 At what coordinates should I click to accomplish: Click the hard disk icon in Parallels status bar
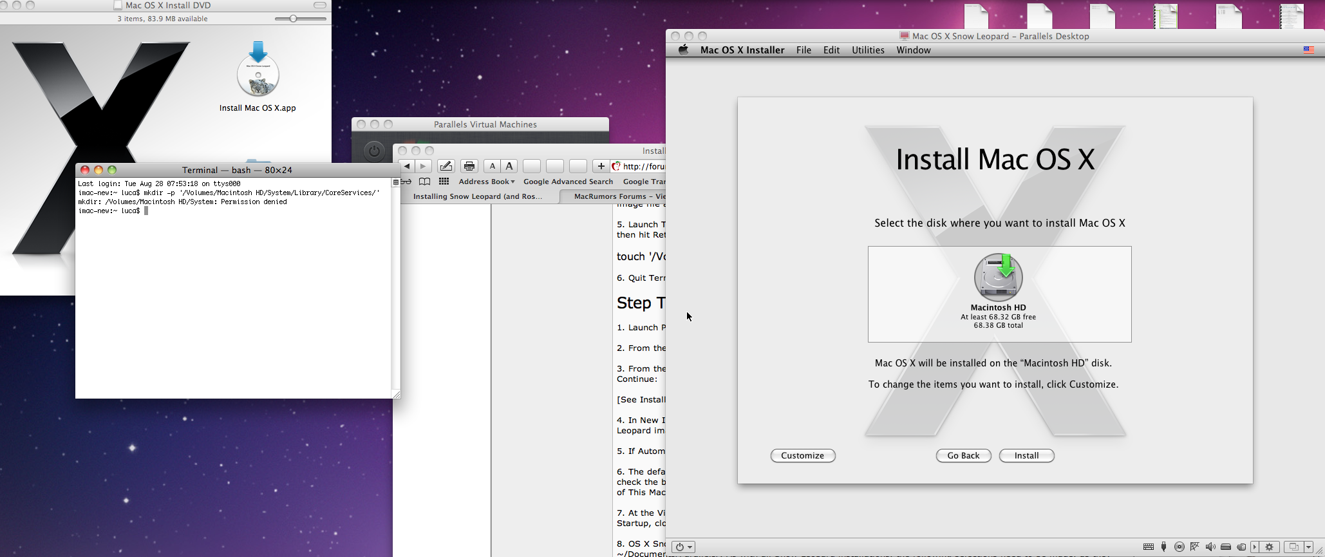coord(1226,547)
